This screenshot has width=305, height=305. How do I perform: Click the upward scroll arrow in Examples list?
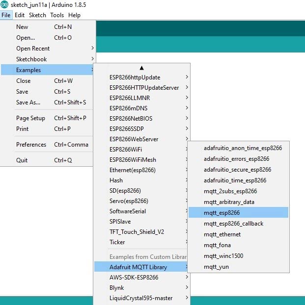pos(141,68)
